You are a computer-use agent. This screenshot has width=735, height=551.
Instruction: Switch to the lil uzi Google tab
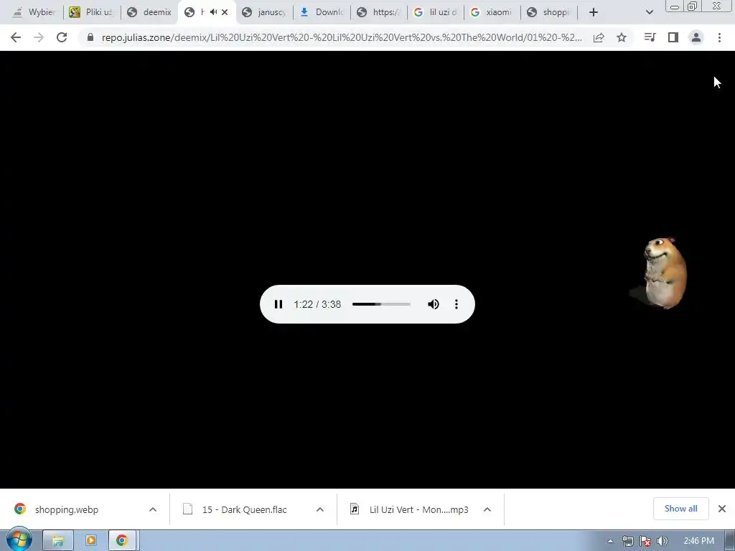[x=436, y=12]
